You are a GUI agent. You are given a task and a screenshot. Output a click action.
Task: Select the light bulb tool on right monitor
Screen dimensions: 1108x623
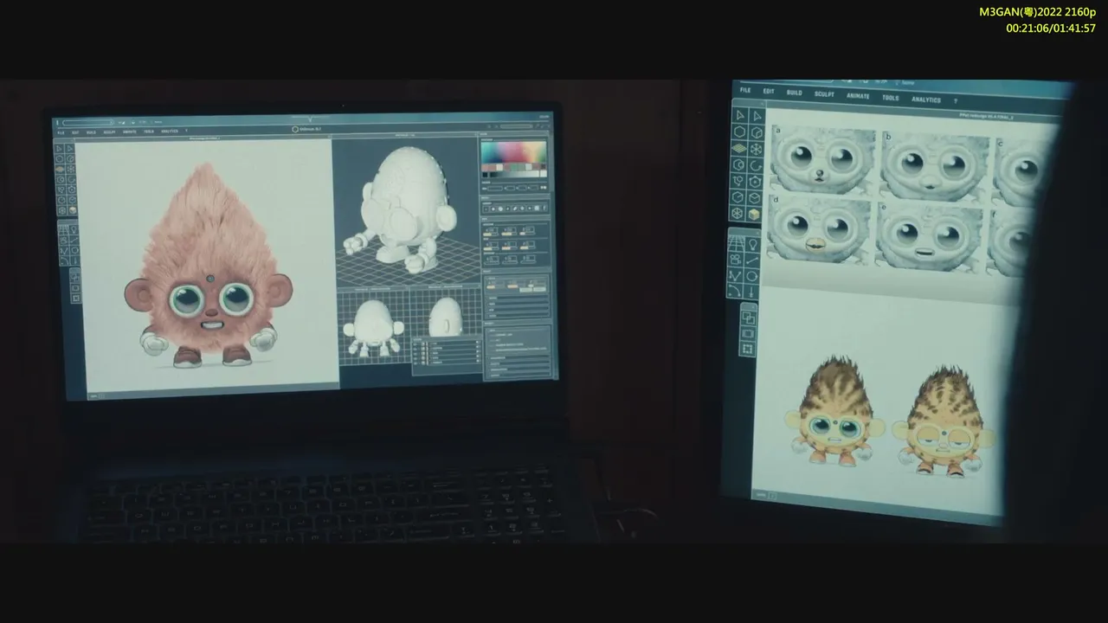752,245
